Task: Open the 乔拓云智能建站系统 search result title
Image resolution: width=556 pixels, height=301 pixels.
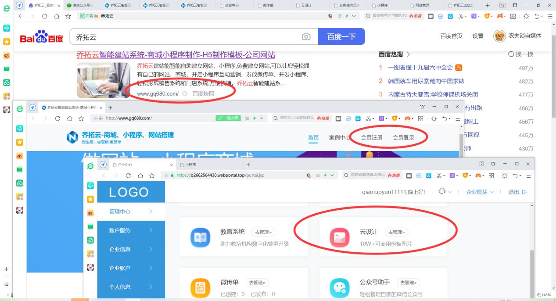Action: click(176, 55)
